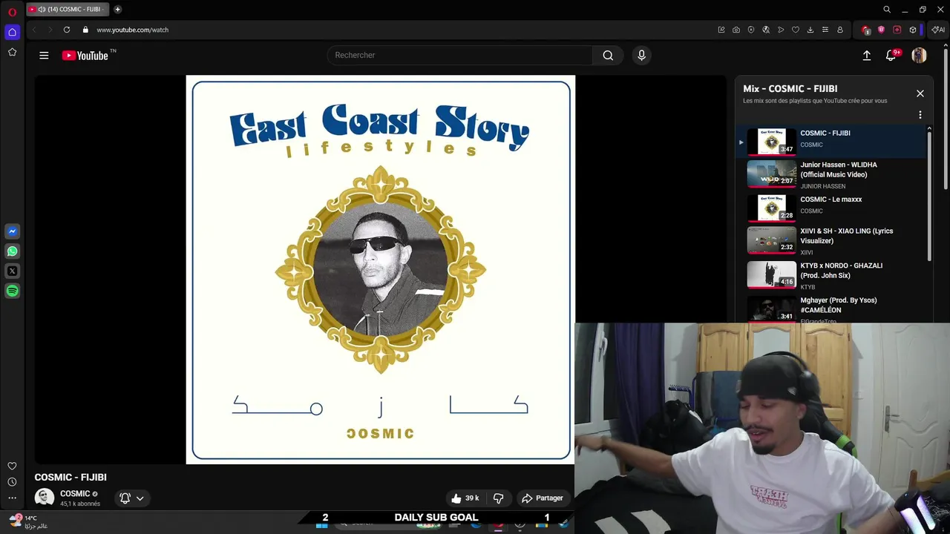Expand subscription notification dropdown chevron

[140, 498]
